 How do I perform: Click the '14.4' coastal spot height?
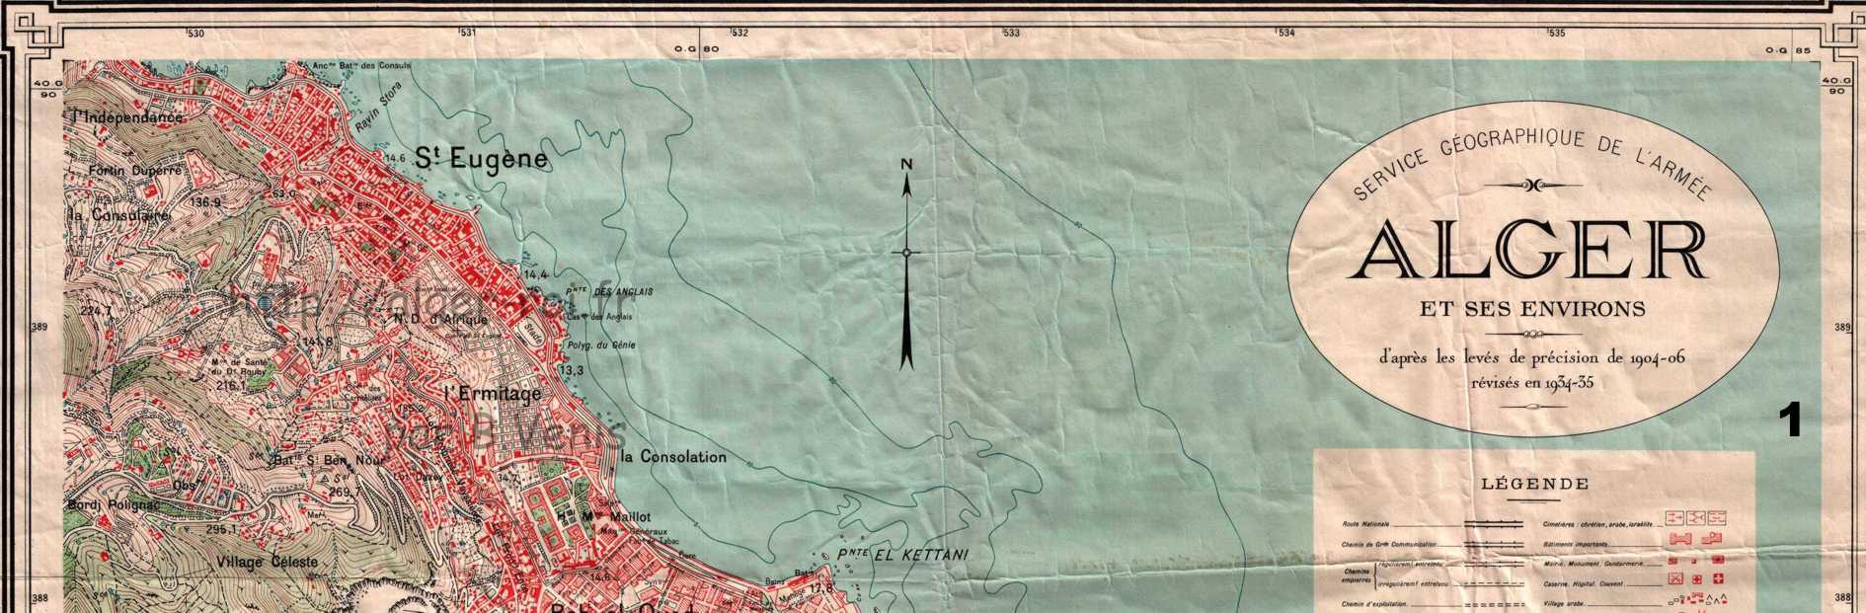coord(535,273)
